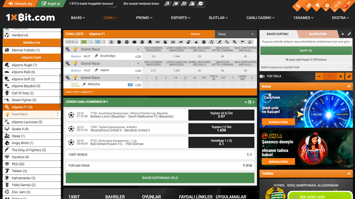Open the TOP 50 dropdown
355x199 pixels.
(x=72, y=42)
